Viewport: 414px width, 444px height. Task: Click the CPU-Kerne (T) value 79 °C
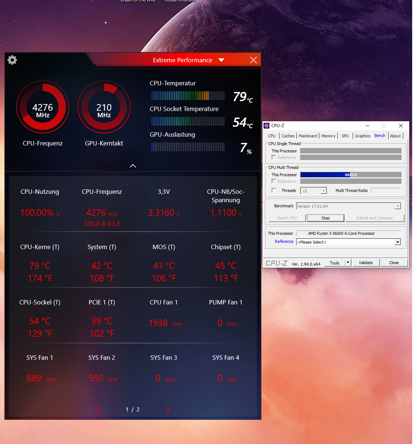(x=40, y=266)
